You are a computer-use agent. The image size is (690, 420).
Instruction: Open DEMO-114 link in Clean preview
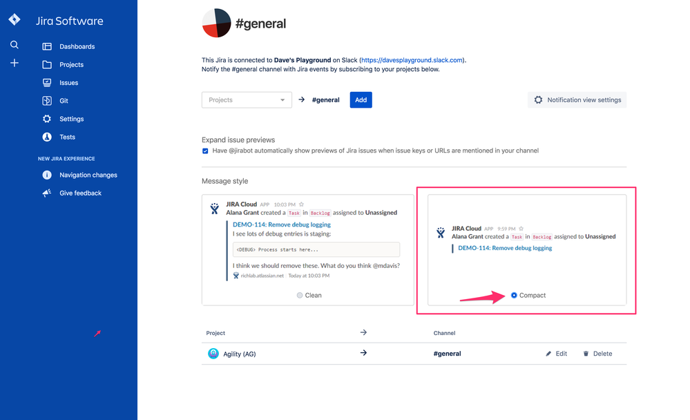coord(282,225)
